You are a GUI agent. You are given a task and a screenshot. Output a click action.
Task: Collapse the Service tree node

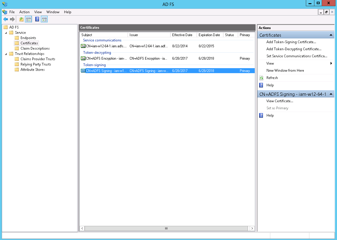point(6,33)
